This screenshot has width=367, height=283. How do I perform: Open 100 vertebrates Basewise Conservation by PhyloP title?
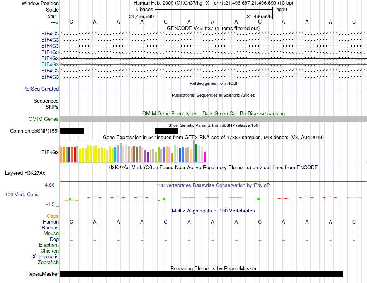[213, 185]
